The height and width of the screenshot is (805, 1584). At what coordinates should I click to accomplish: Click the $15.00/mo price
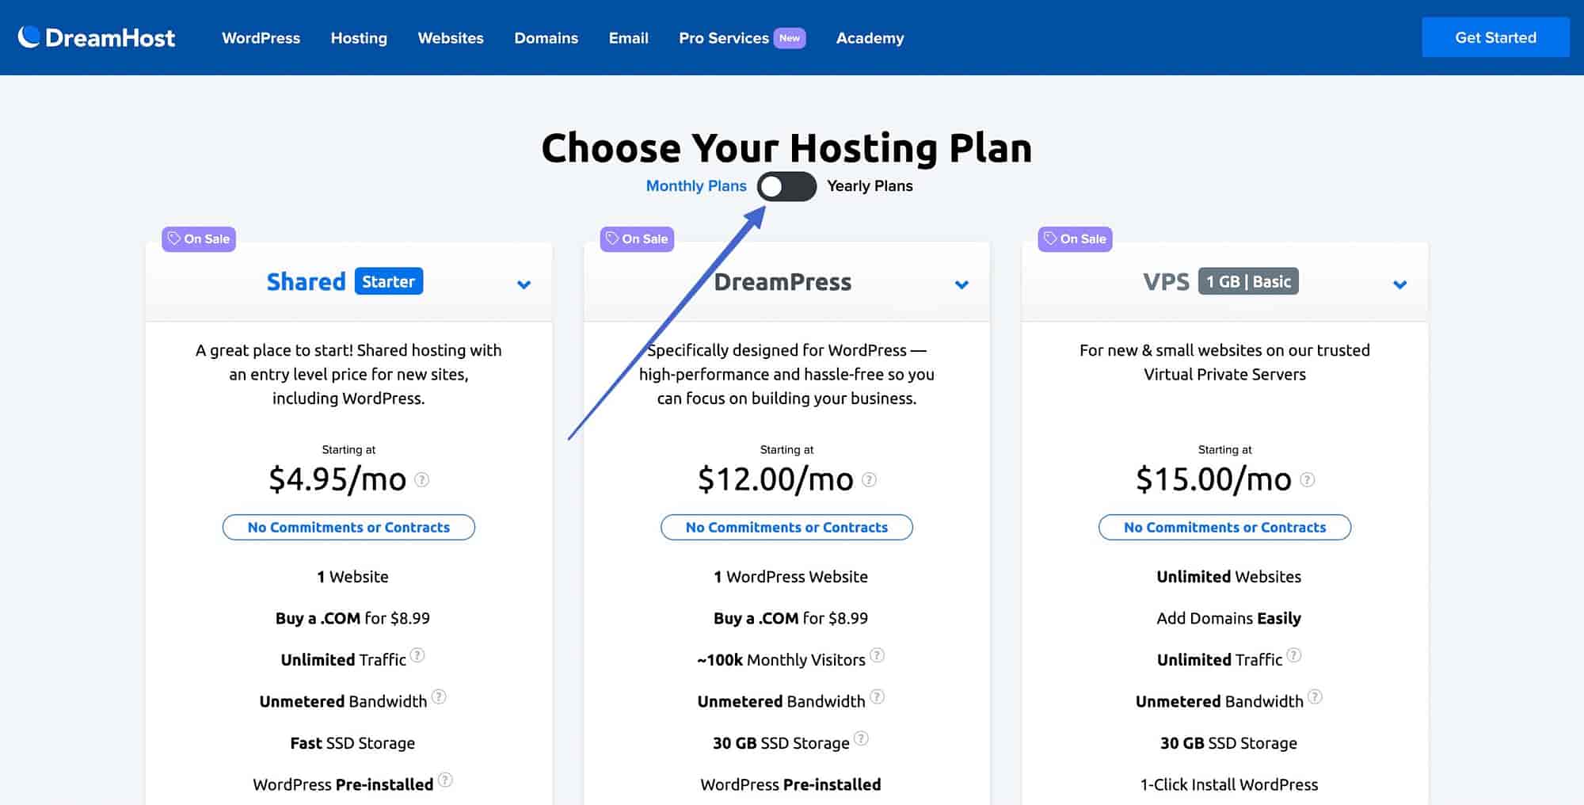point(1213,479)
